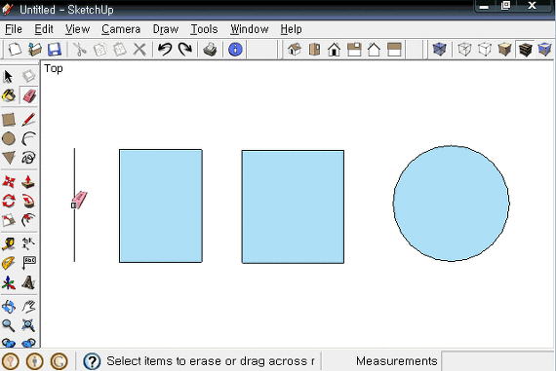Click the Measurements input box
This screenshot has width=556, height=371.
(497, 361)
